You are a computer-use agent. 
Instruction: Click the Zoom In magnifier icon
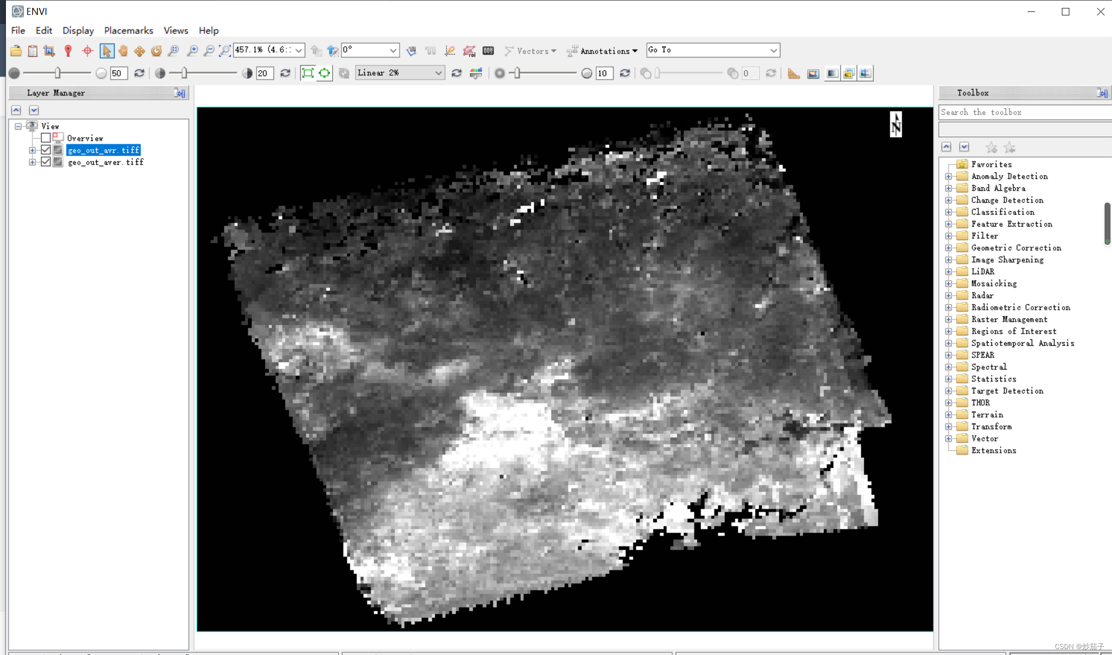193,51
